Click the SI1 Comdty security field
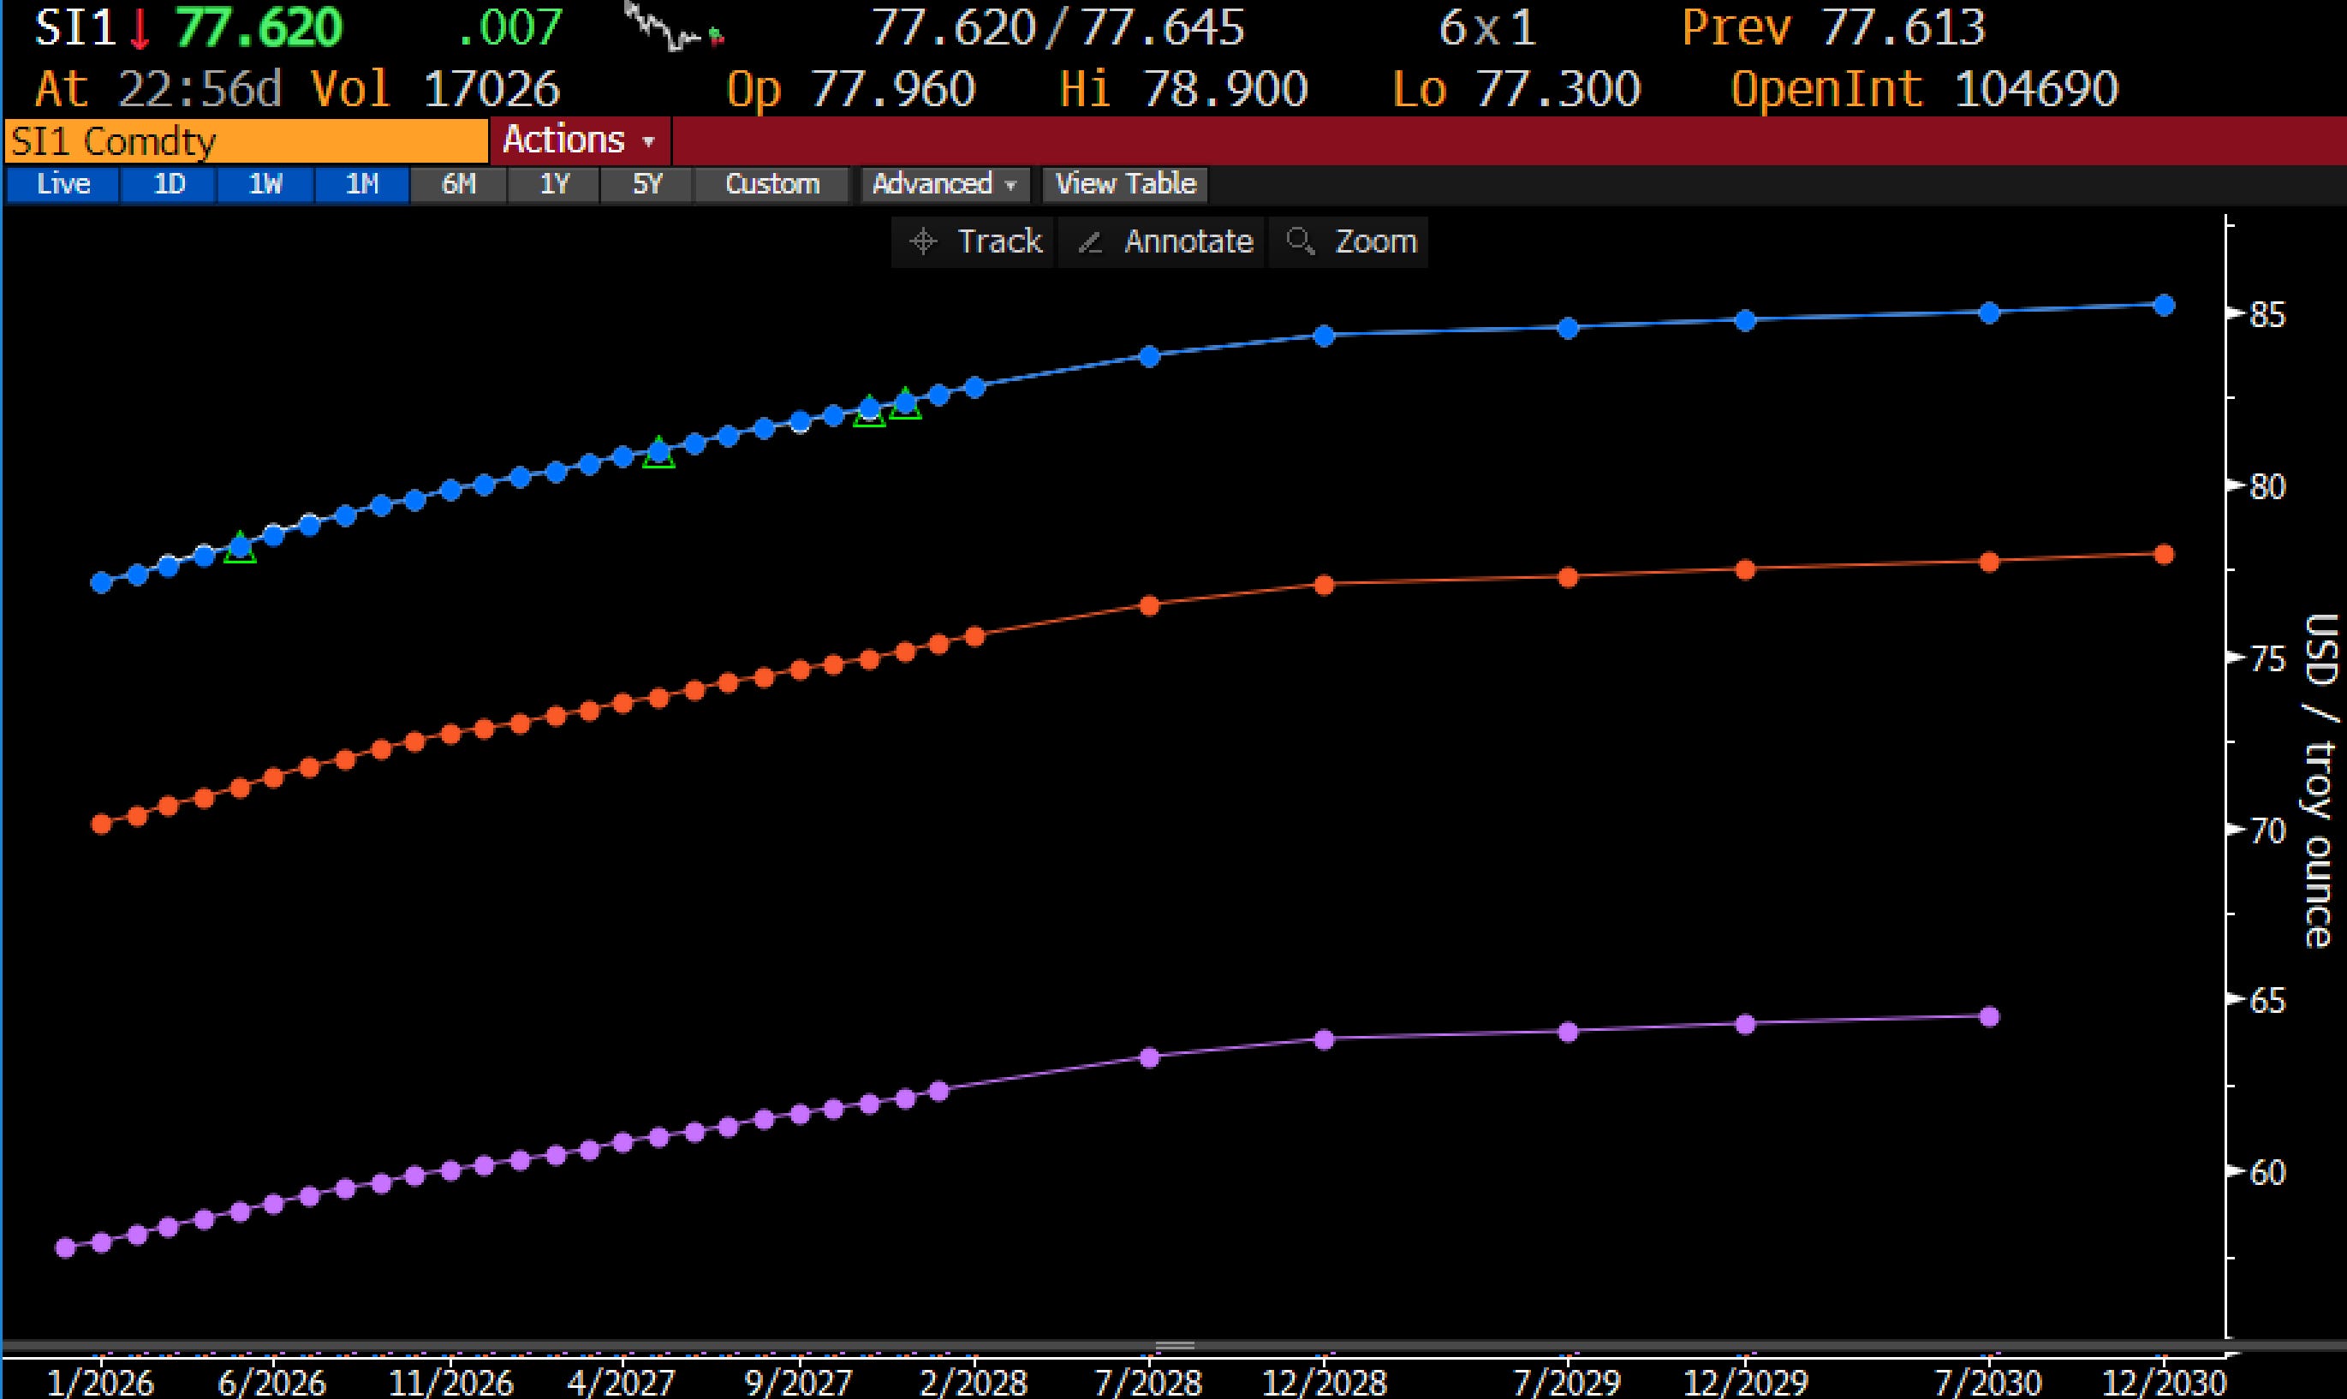The image size is (2347, 1399). (x=245, y=141)
